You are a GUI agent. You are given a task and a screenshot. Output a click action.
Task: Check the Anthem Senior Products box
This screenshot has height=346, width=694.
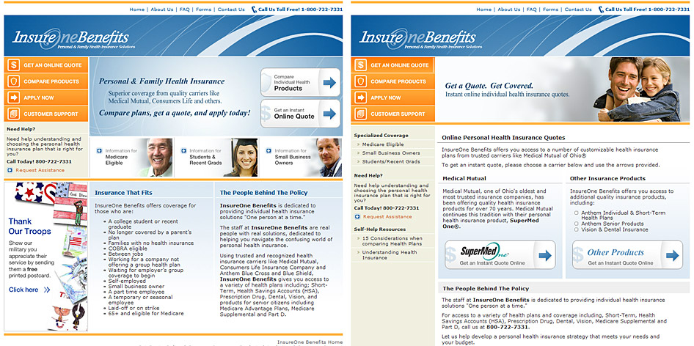point(577,224)
